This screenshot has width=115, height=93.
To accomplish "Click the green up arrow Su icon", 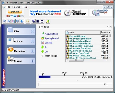I will (x=42, y=47).
